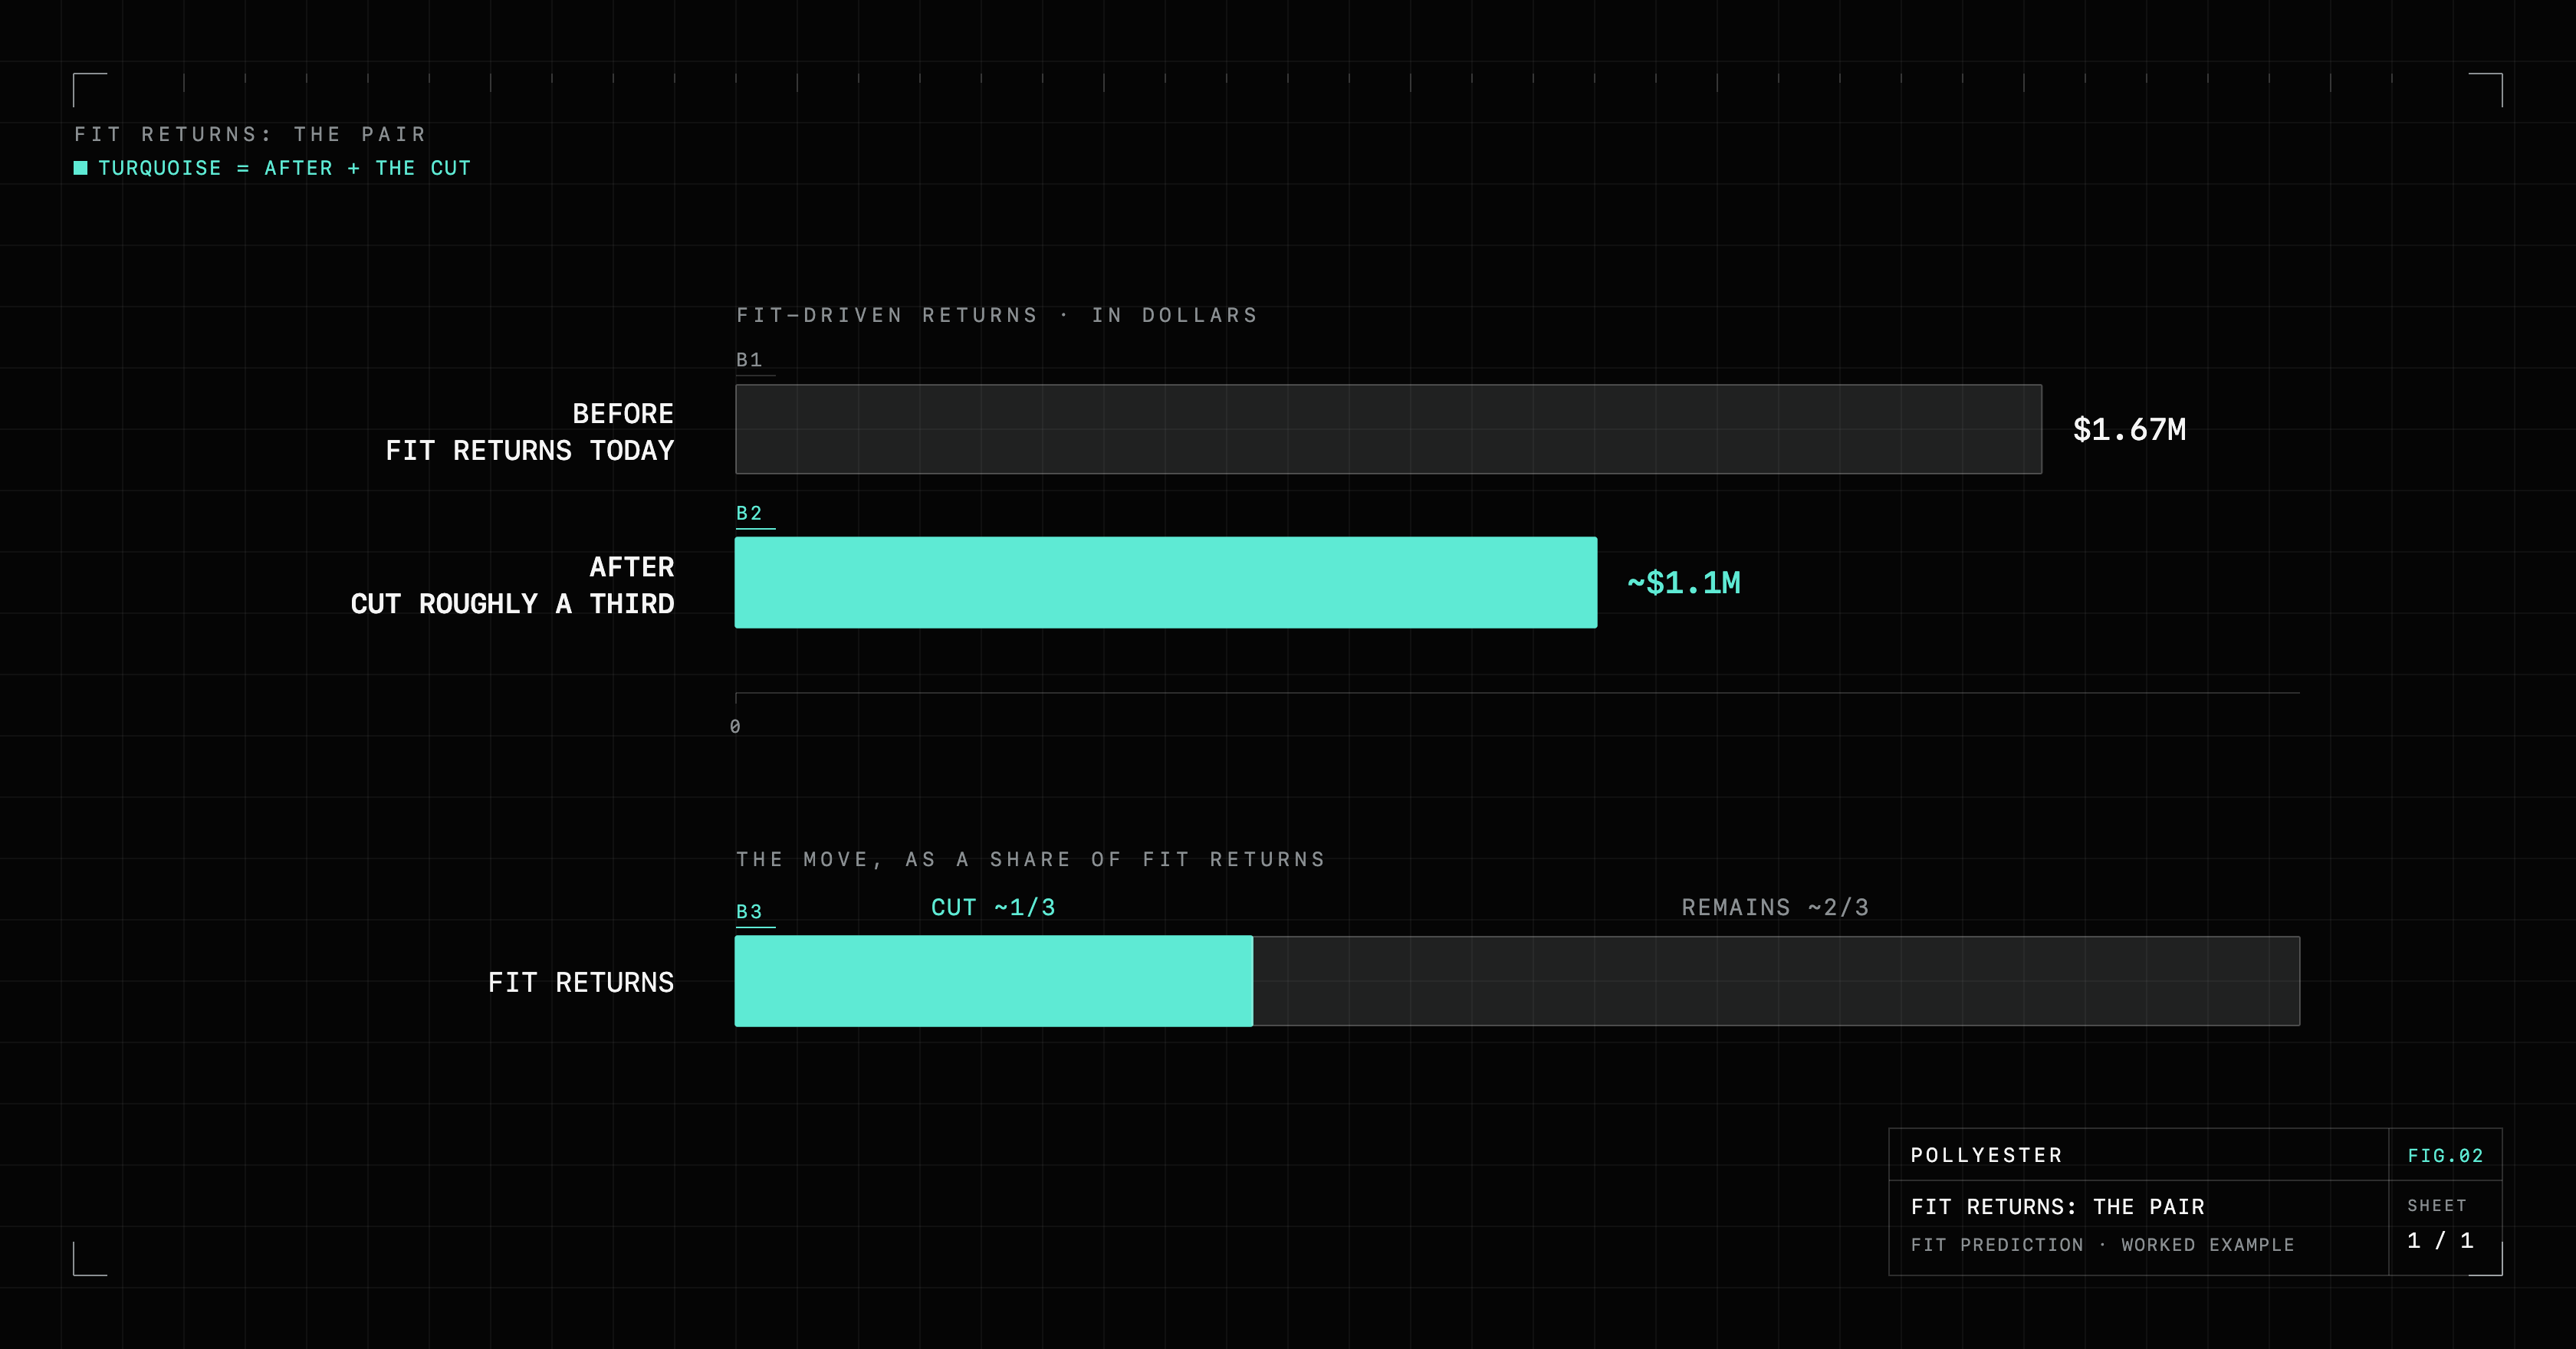Click the 'FIG.02' label
Viewport: 2576px width, 1349px height.
point(2445,1156)
